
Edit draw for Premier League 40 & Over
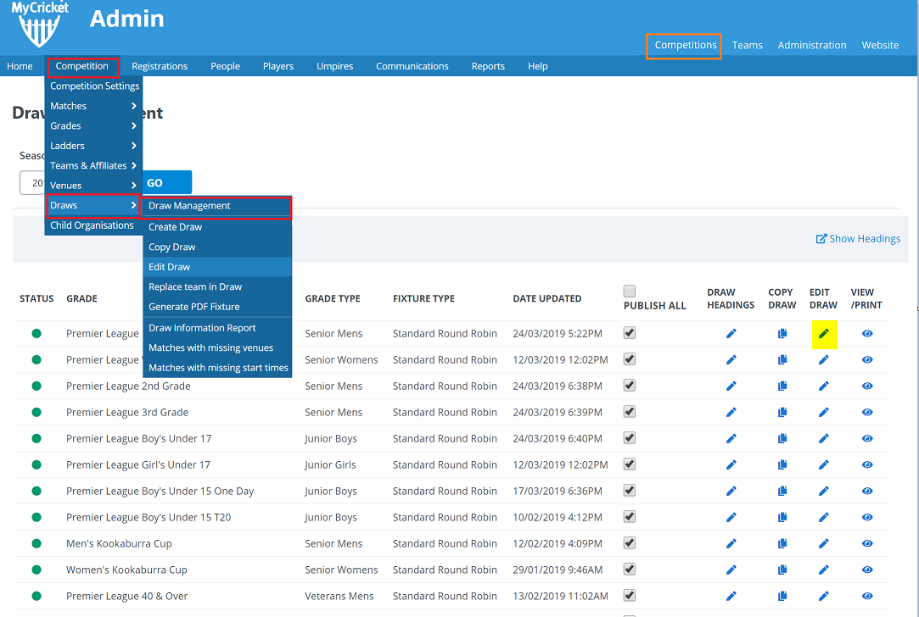[x=823, y=597]
